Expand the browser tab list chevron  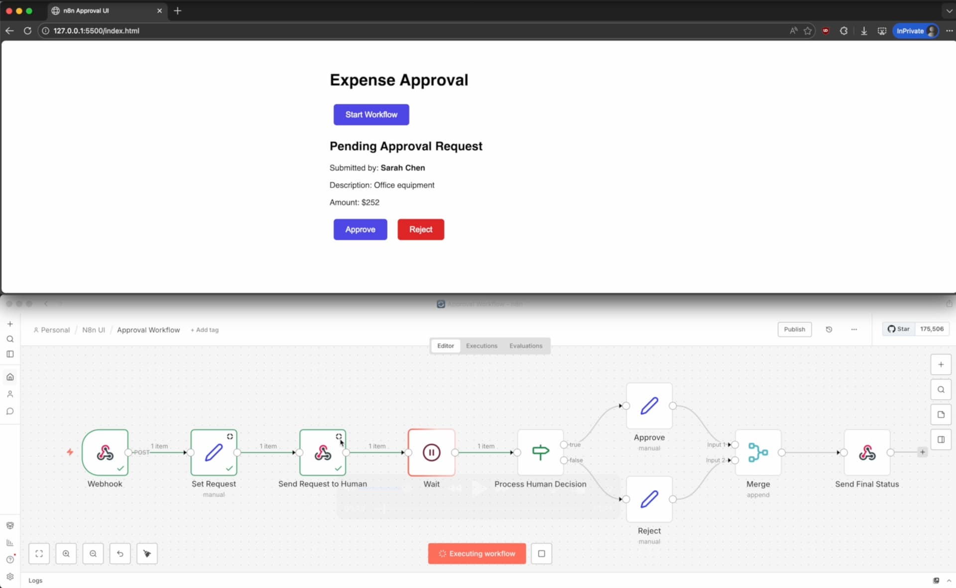click(949, 10)
